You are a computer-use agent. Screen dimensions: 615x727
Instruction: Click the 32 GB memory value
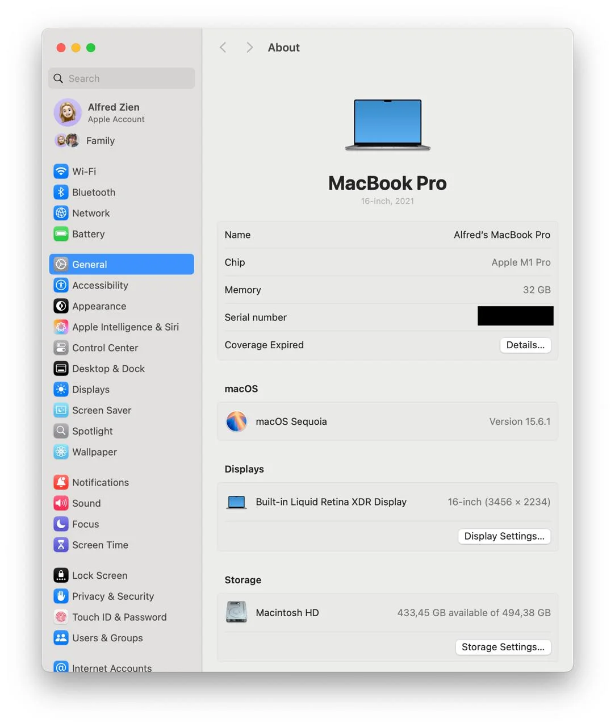pos(537,290)
